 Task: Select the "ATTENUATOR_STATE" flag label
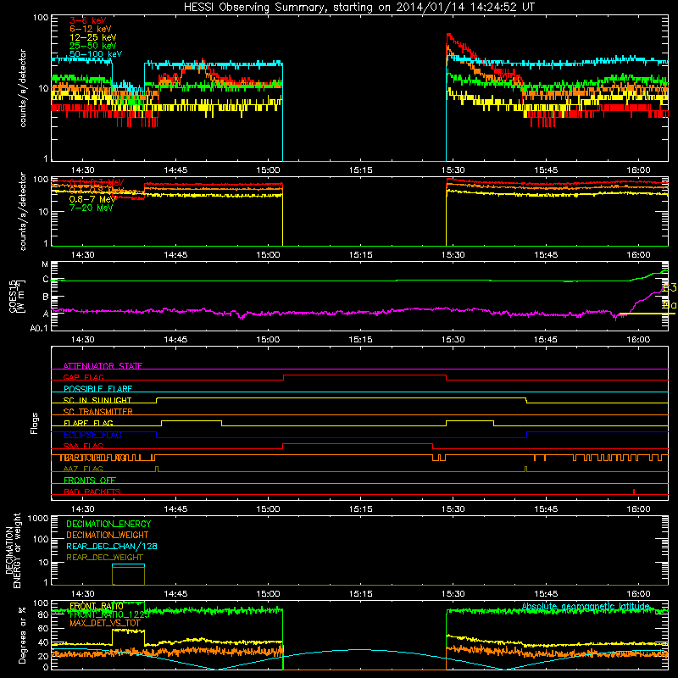click(x=103, y=366)
